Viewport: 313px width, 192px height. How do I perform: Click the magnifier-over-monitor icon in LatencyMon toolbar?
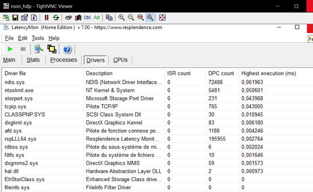[39, 49]
